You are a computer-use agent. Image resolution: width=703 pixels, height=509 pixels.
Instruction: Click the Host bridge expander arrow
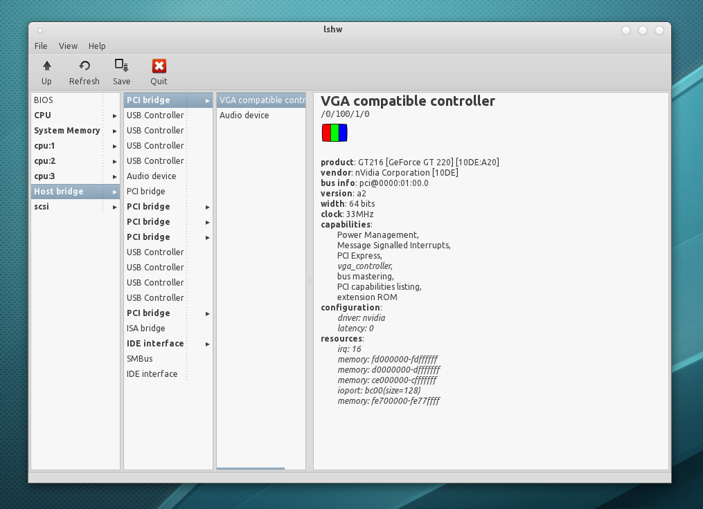pos(115,192)
